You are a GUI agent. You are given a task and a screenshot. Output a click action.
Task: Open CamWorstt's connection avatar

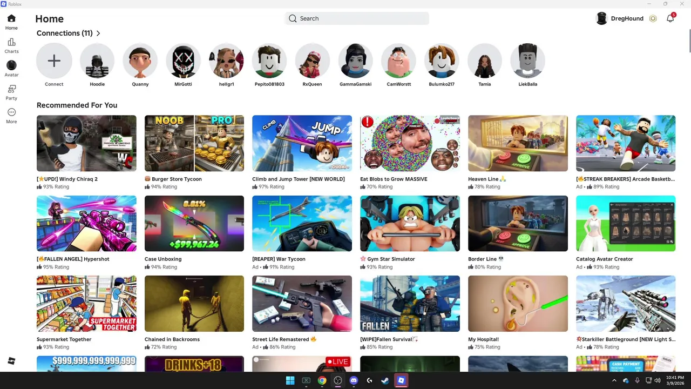398,61
